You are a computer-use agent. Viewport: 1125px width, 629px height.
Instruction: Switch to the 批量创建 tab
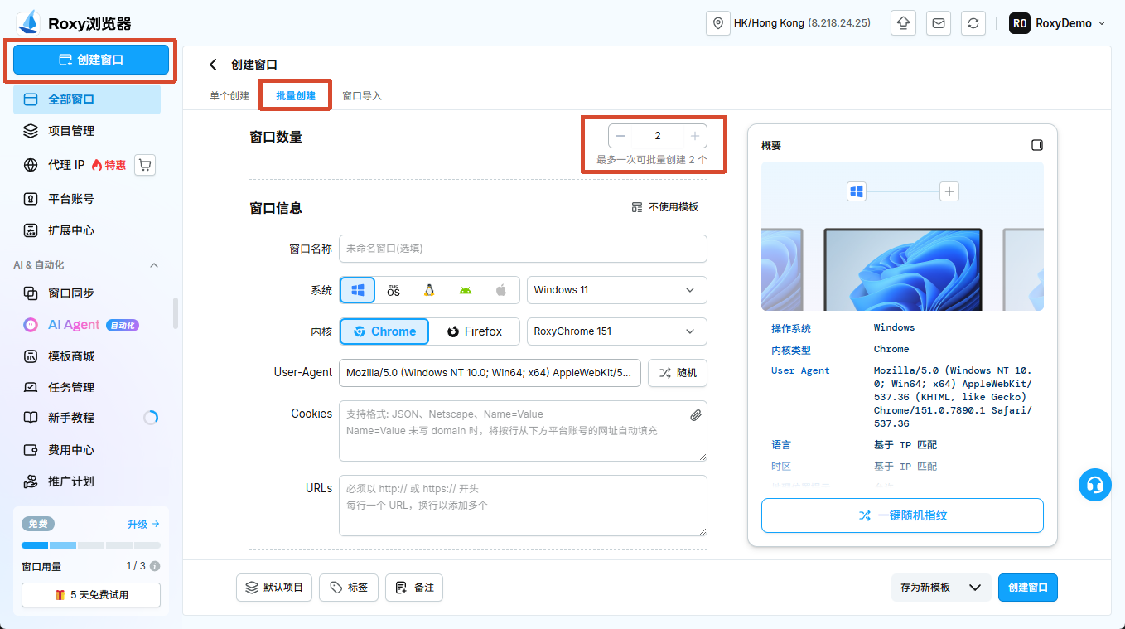(296, 96)
